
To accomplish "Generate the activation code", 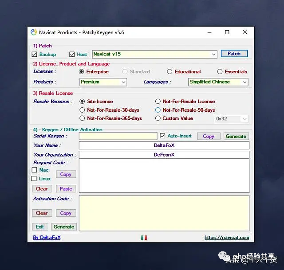I will [64, 227].
